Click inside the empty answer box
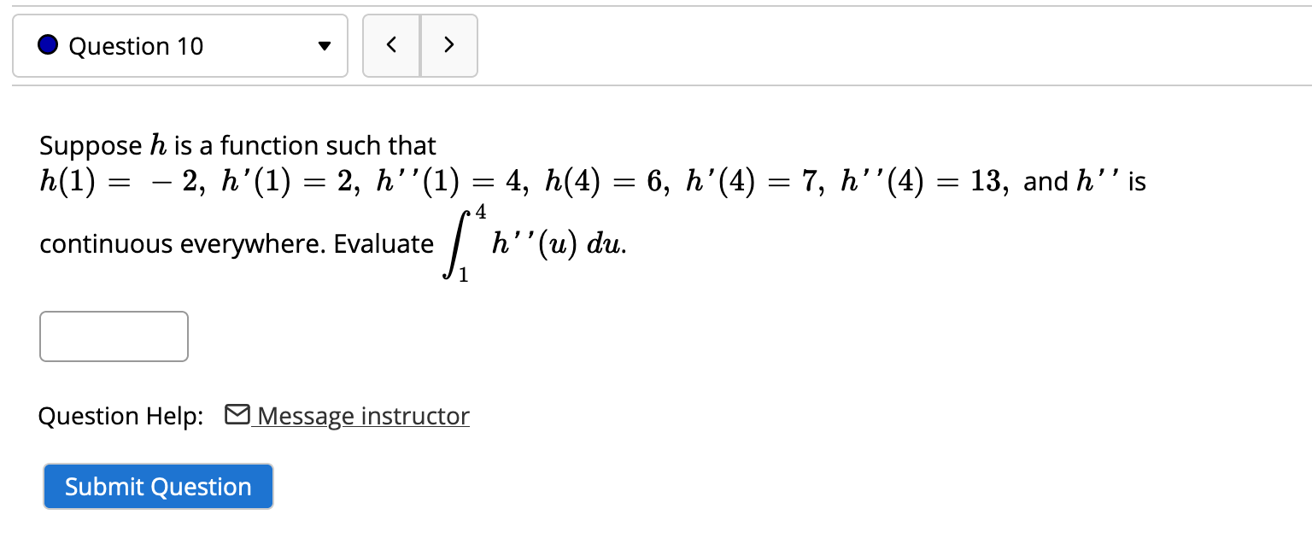1312x538 pixels. coord(114,336)
